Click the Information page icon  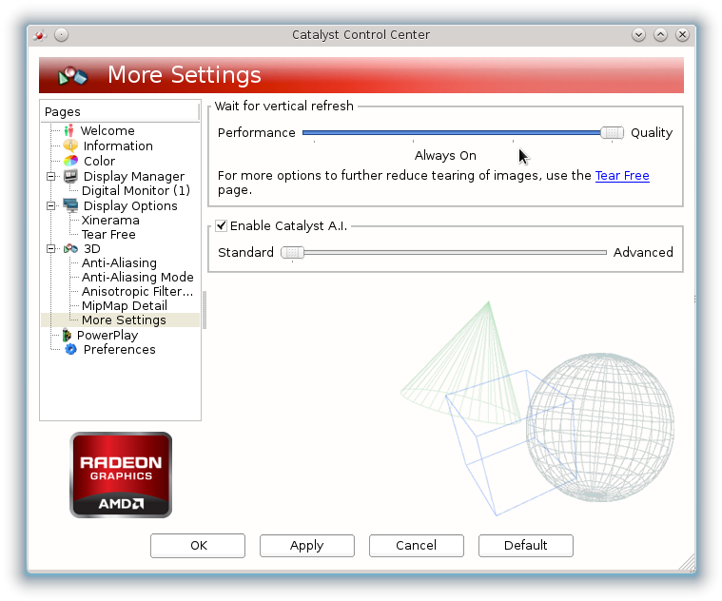tap(69, 146)
